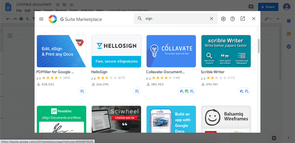Clear the search text with the X
Viewport: 295px width, 143px height.
(211, 19)
